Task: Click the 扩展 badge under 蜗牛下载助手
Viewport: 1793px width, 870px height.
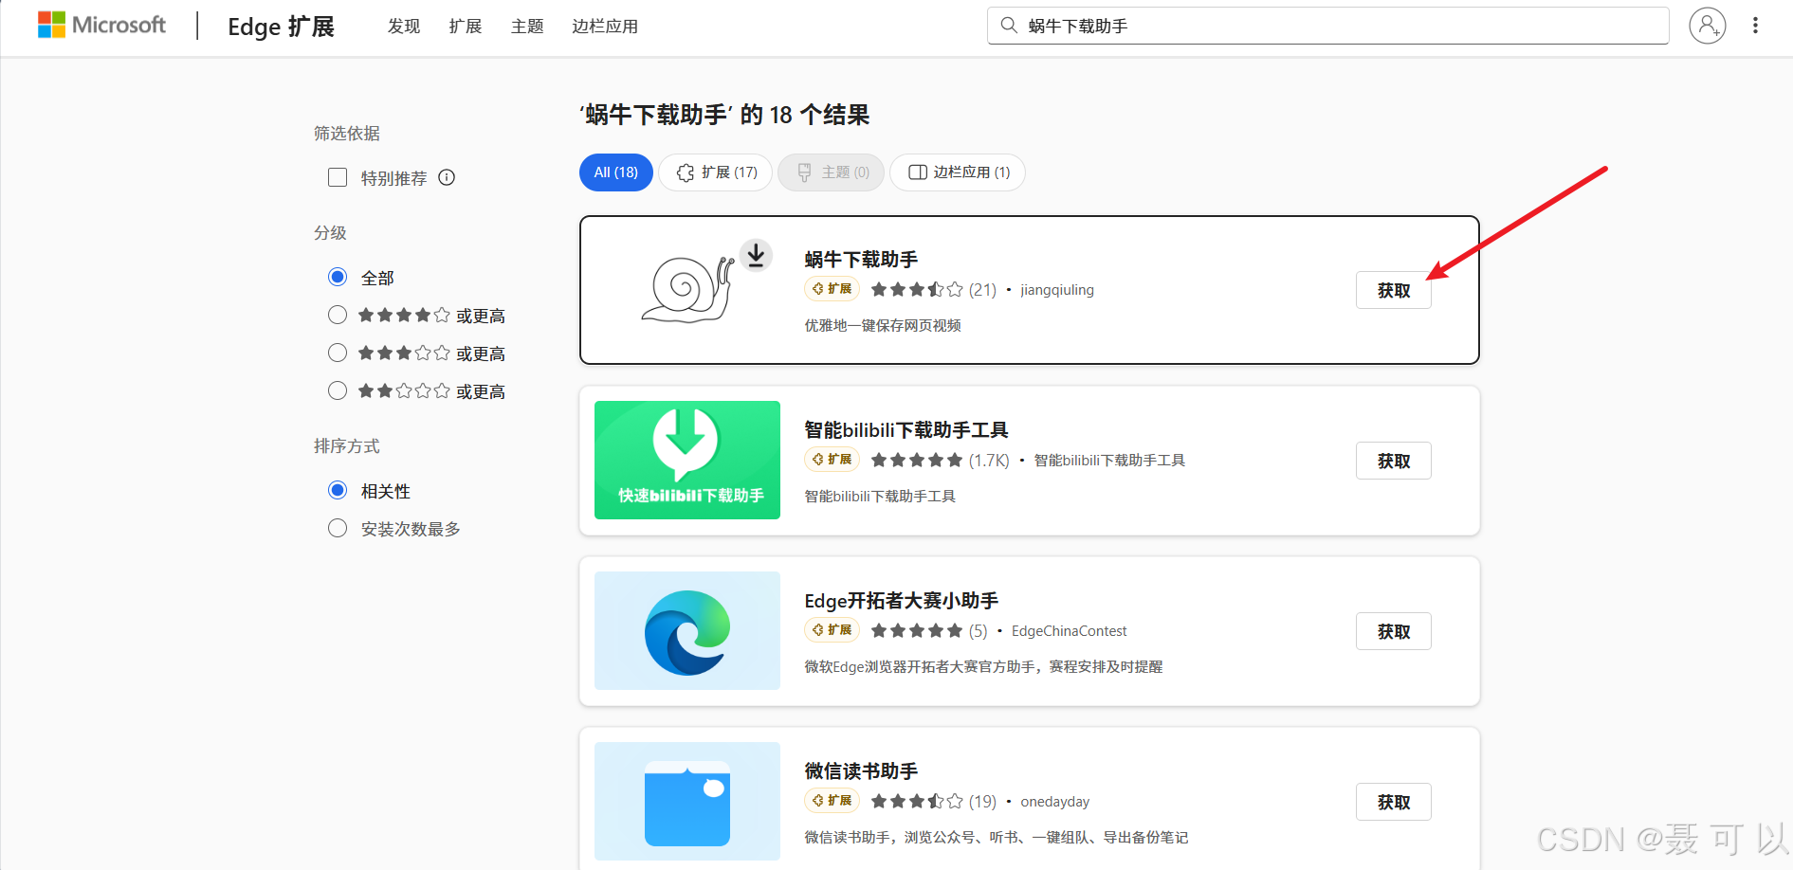Action: (832, 289)
